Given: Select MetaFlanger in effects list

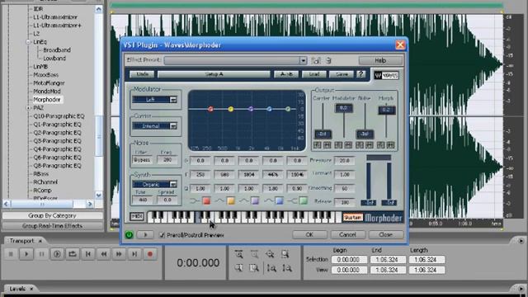Looking at the screenshot, I should click(x=49, y=82).
